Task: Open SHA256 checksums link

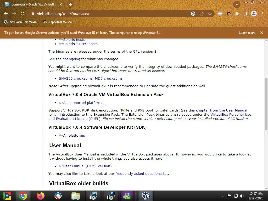Action: click(76, 78)
